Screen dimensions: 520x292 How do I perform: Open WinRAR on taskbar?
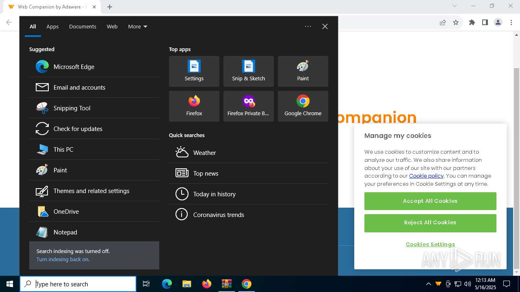[226, 284]
